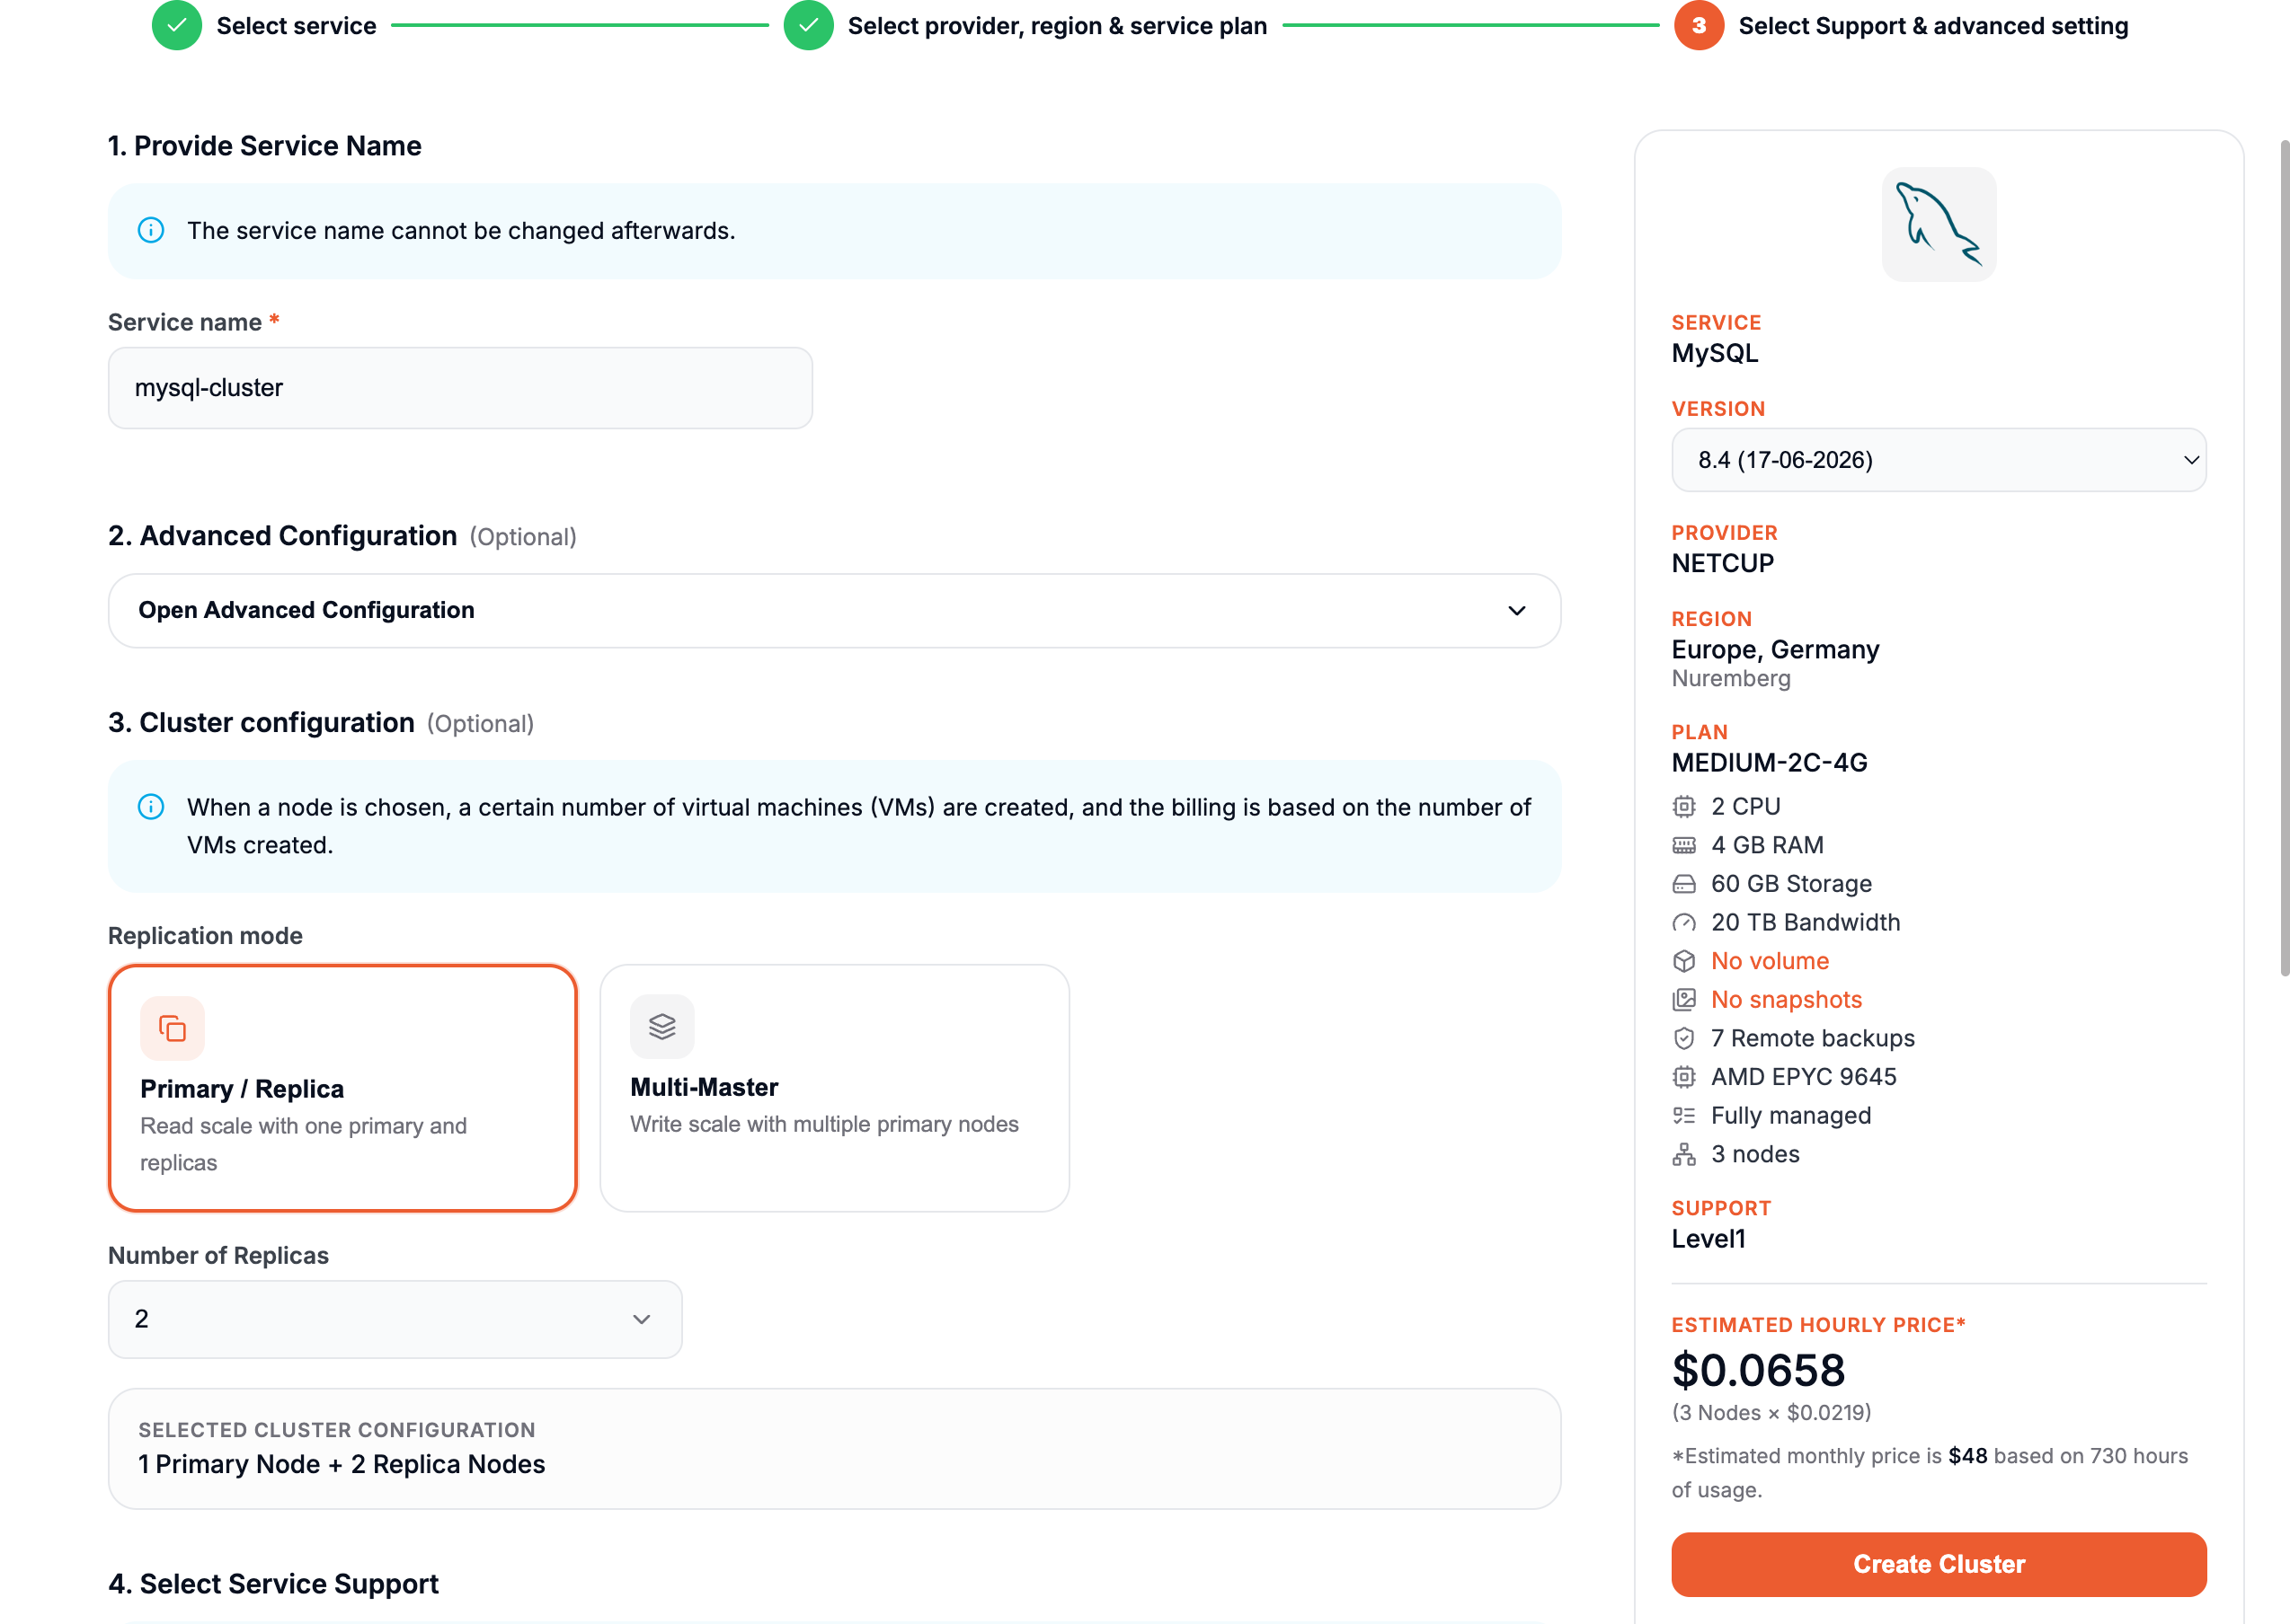The width and height of the screenshot is (2290, 1624).
Task: Click the shield icon next to 7 Remote backups
Action: point(1683,1039)
